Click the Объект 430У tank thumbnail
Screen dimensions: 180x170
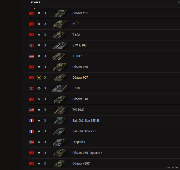coord(60,164)
